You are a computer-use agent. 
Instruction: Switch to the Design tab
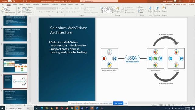pyautogui.click(x=28, y=5)
